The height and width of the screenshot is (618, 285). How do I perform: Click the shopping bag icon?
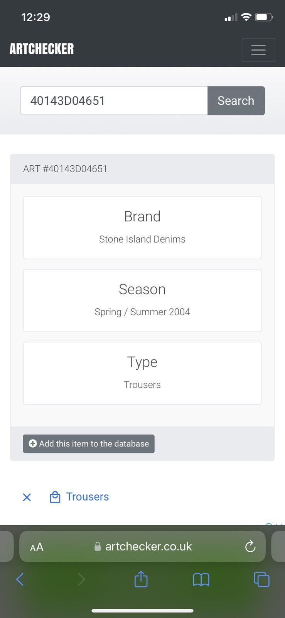[55, 497]
